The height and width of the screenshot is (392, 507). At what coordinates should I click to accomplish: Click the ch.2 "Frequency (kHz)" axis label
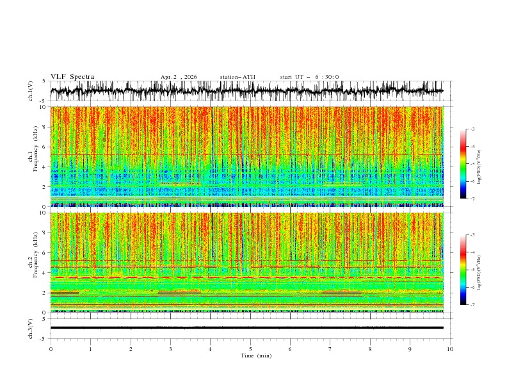point(36,254)
